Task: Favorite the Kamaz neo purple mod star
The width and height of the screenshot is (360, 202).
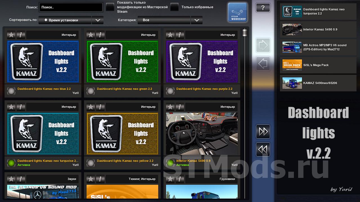Action: coord(170,35)
